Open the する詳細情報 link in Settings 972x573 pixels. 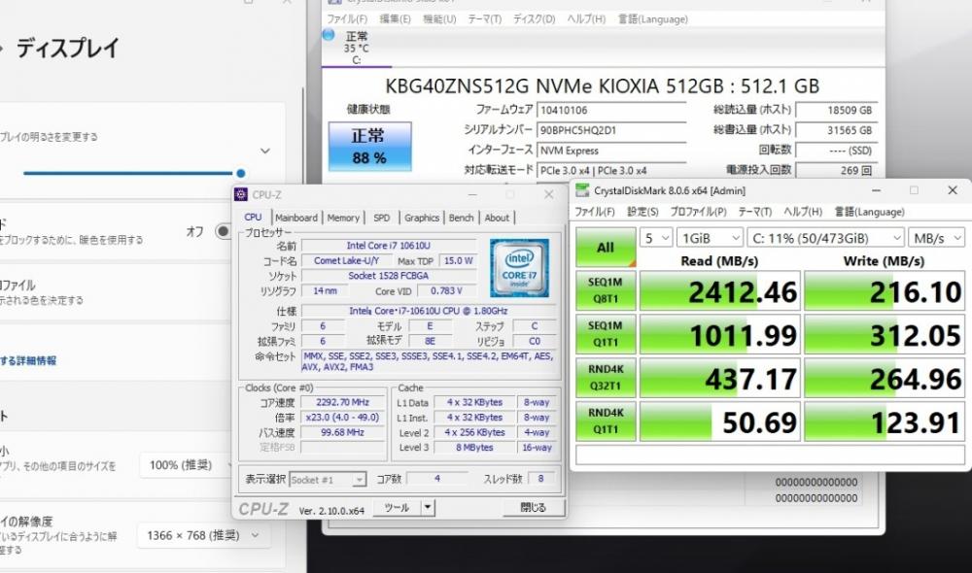(x=28, y=360)
